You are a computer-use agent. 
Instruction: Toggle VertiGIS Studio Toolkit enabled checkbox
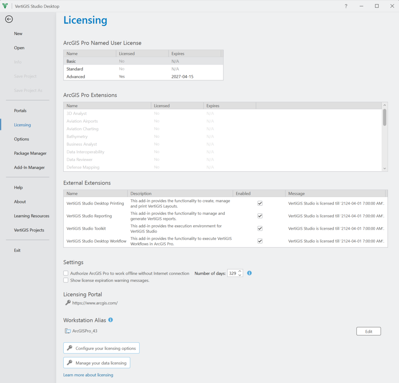pos(260,228)
